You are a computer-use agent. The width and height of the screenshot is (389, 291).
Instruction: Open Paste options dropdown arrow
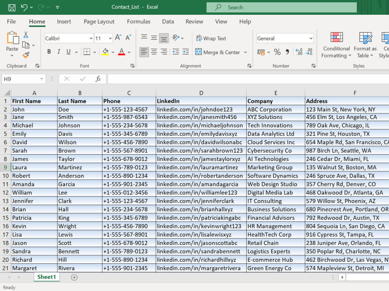(x=12, y=56)
